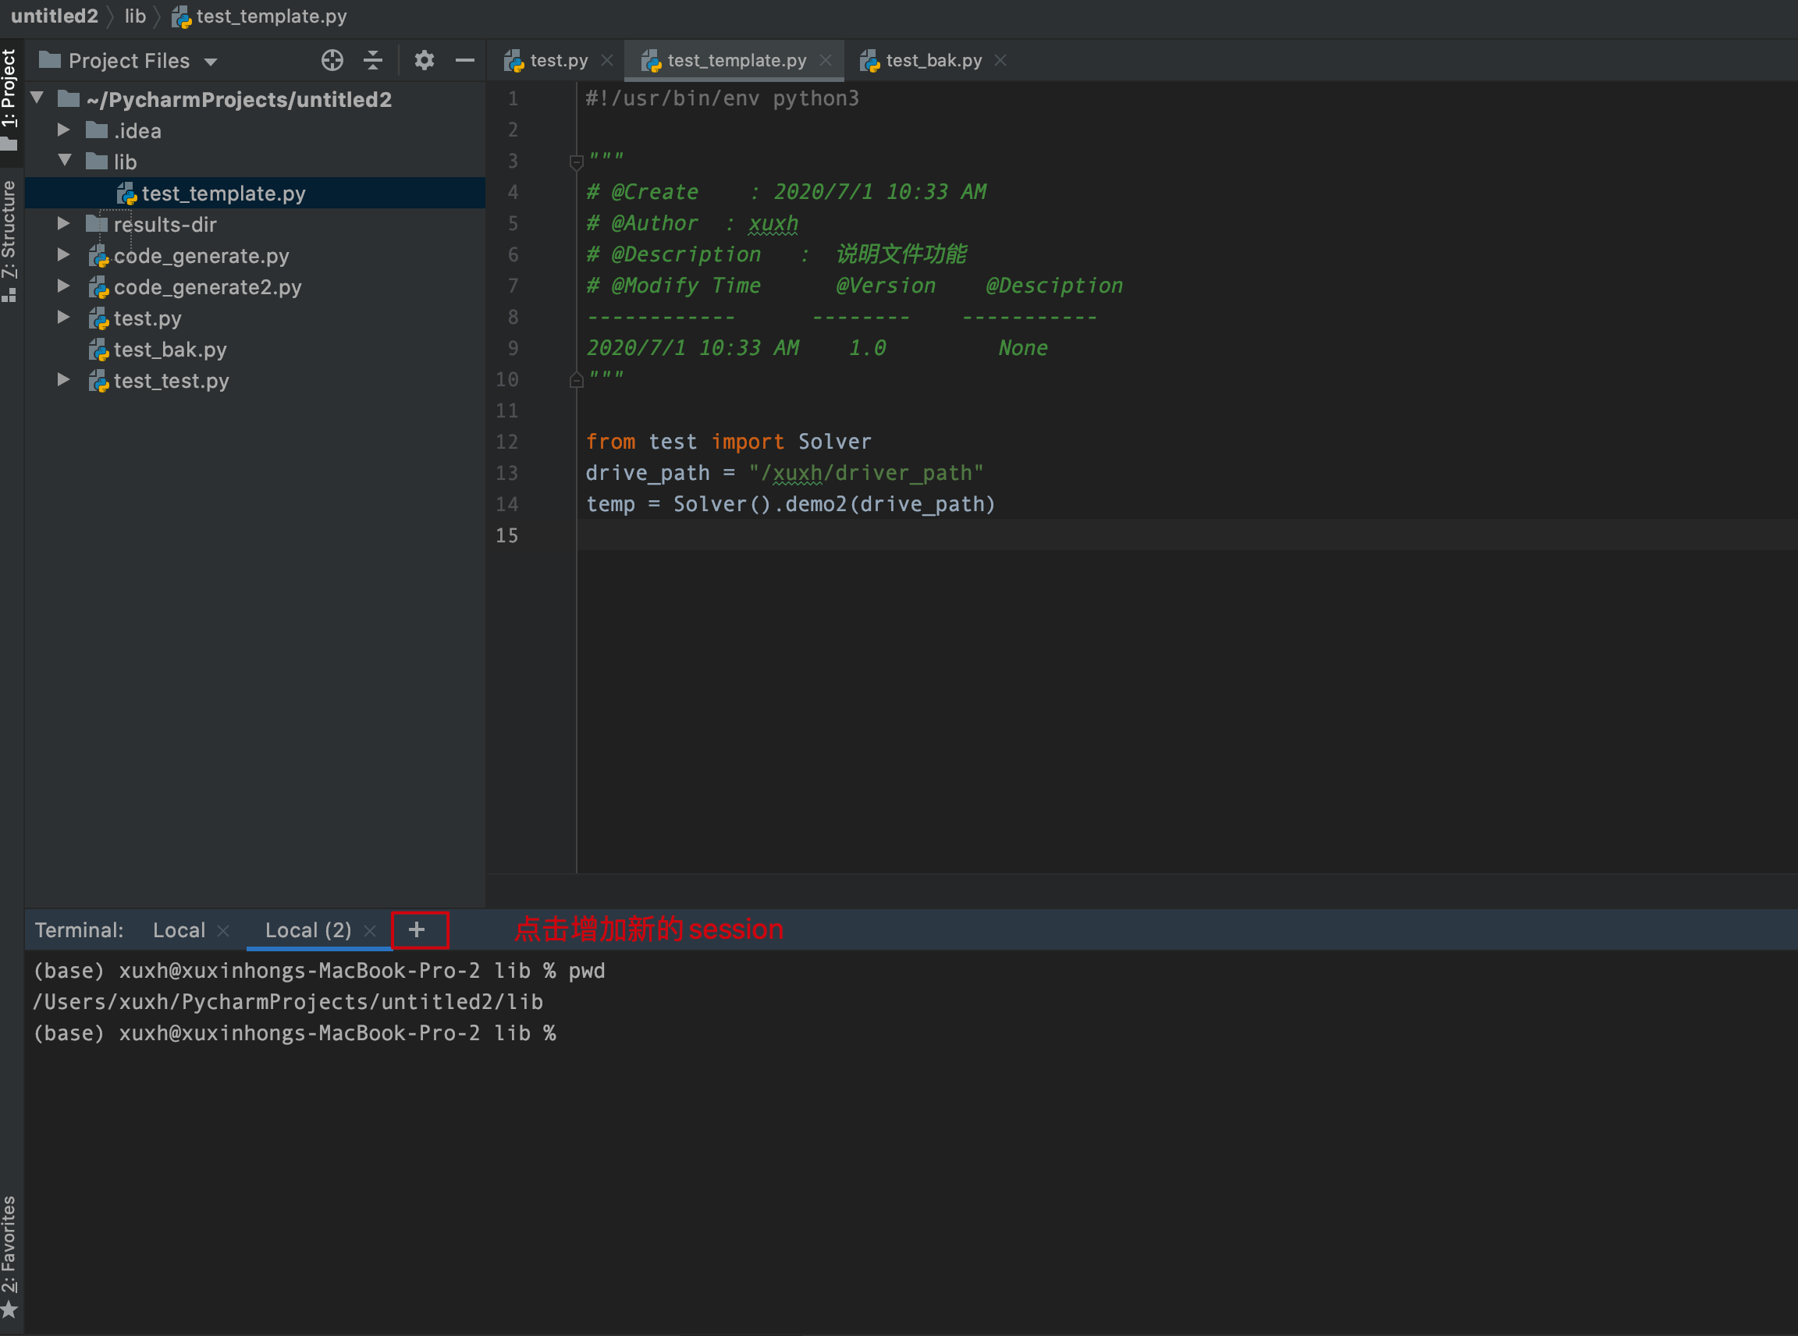1798x1336 pixels.
Task: Click the last terminal prompt line
Action: tap(294, 1032)
